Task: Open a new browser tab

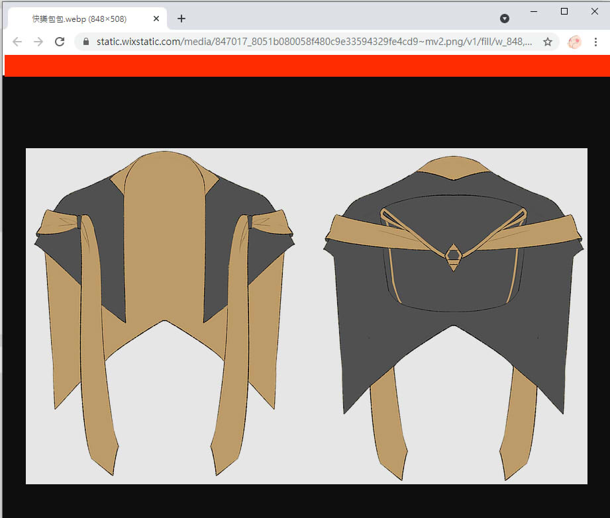Action: [x=181, y=19]
